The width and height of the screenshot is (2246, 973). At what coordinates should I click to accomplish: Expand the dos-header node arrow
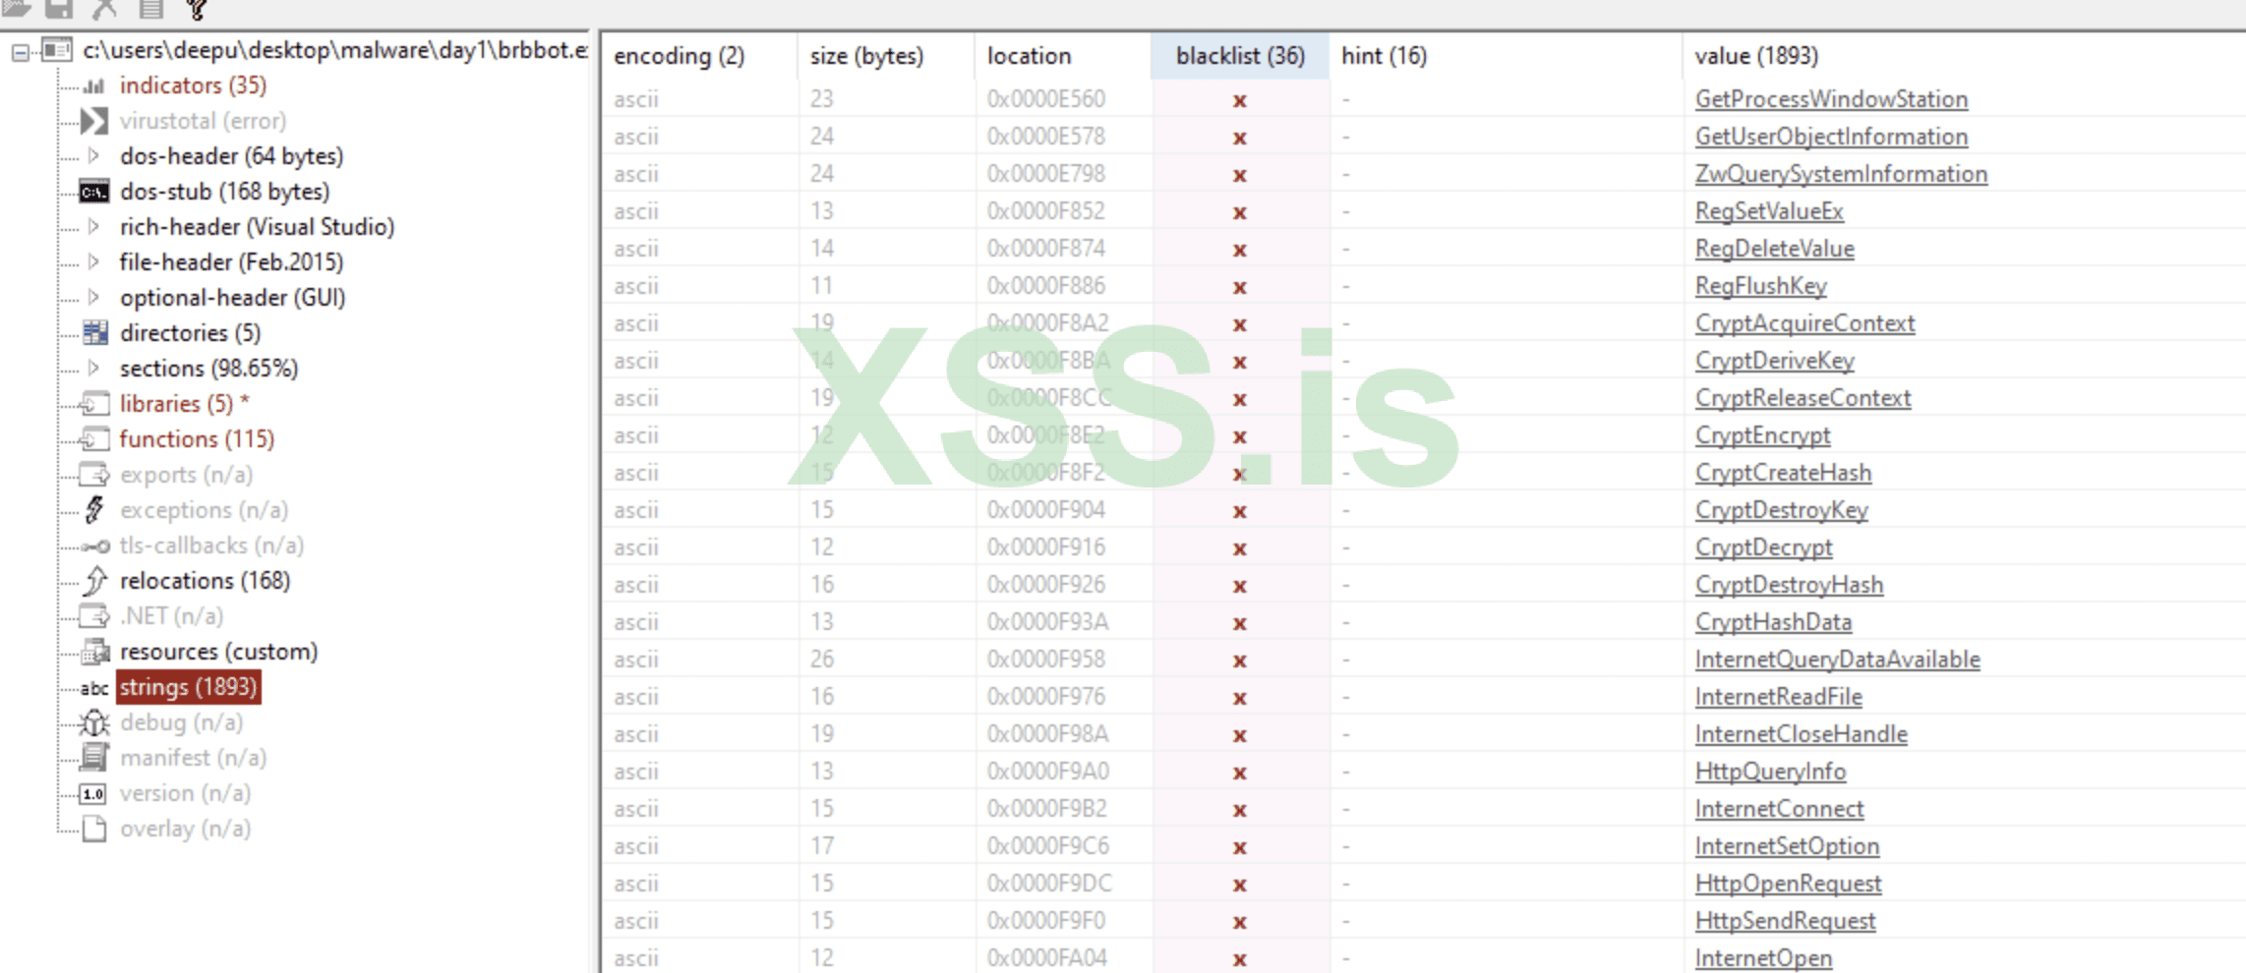[93, 155]
